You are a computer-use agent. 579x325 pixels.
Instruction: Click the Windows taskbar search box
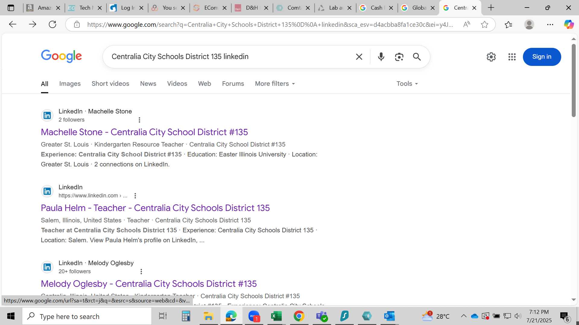87,316
